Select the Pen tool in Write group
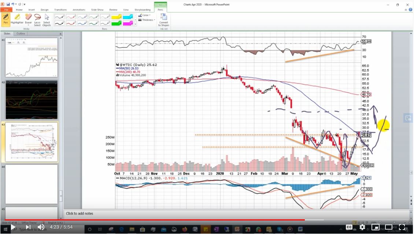The width and height of the screenshot is (414, 234). pos(5,19)
